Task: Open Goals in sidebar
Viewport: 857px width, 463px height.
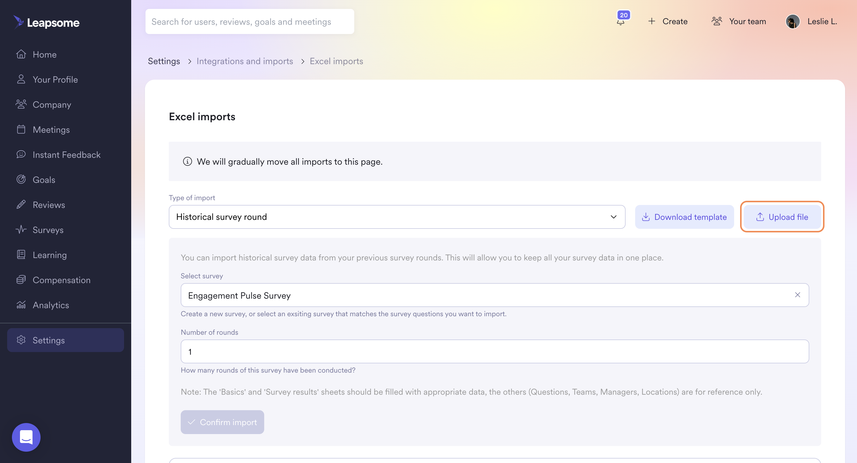Action: pos(66,180)
